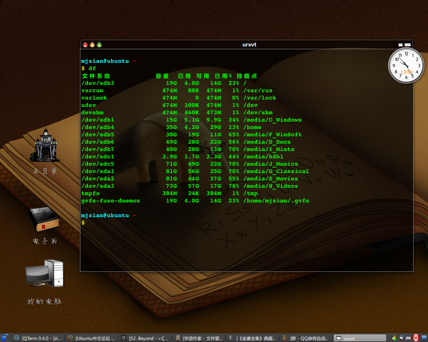Click the /media/D_Docs mount point text
The width and height of the screenshot is (428, 342).
(267, 142)
